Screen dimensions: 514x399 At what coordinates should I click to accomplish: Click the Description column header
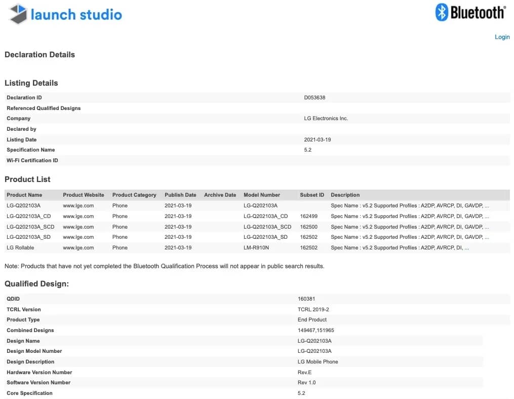tap(345, 195)
